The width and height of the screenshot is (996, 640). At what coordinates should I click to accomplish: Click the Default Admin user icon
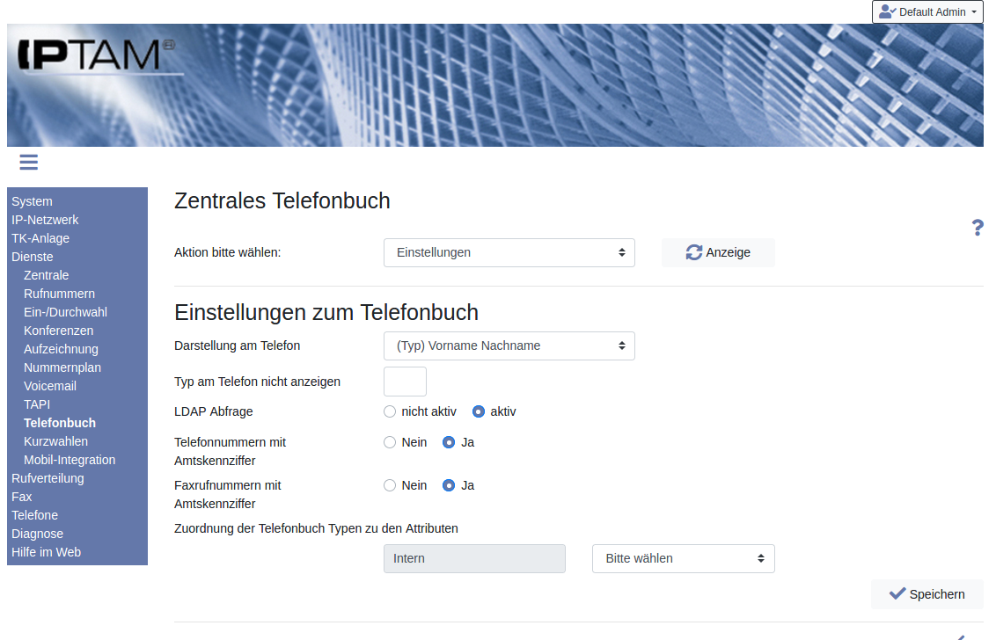(x=887, y=12)
